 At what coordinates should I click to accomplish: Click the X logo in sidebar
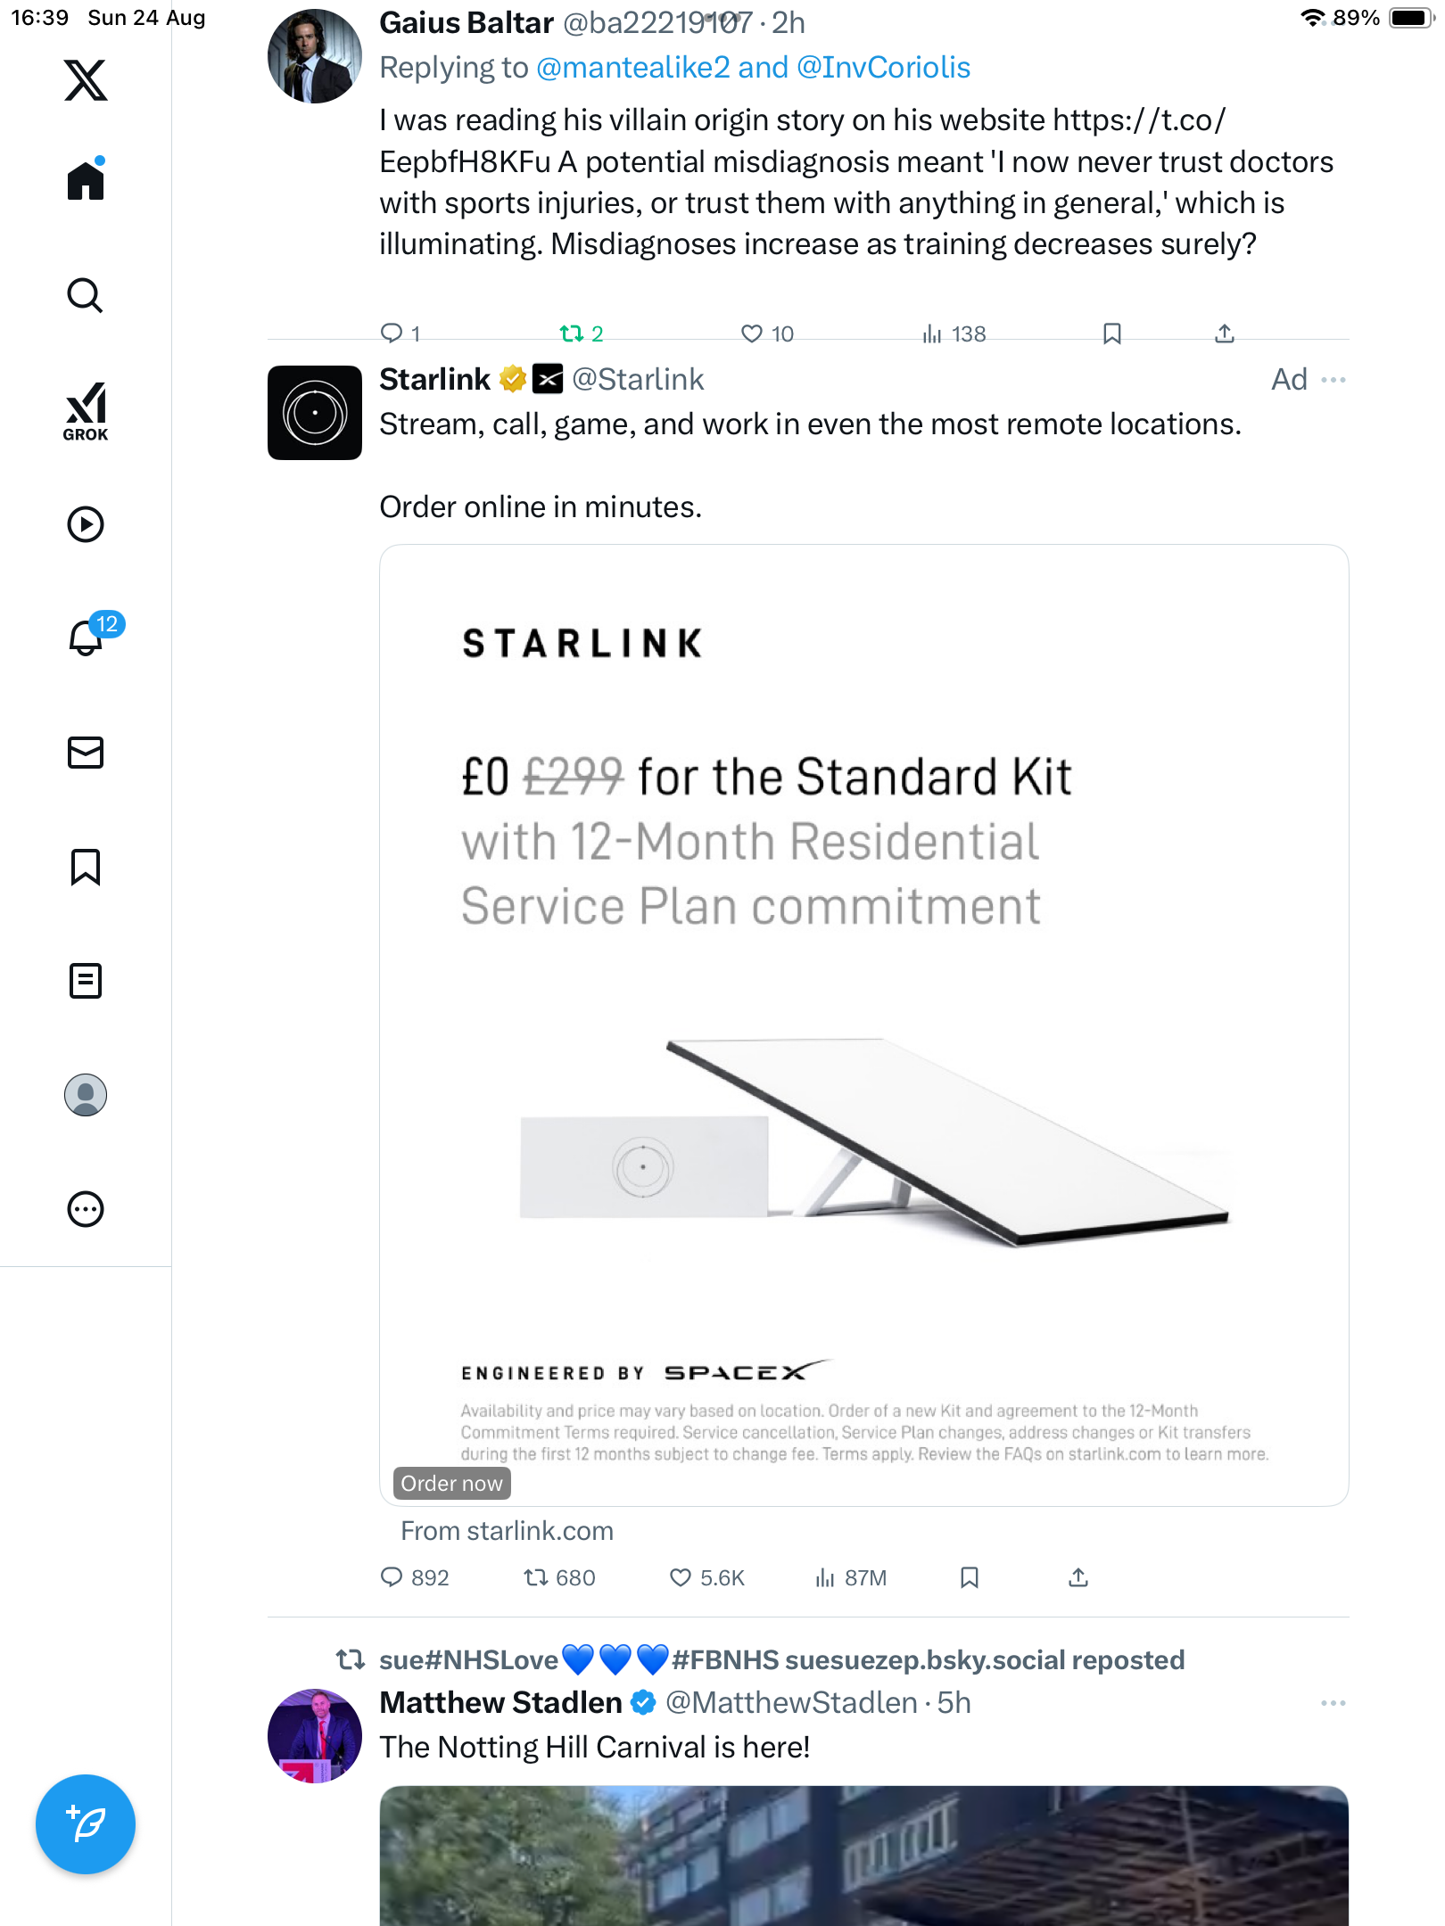coord(86,80)
